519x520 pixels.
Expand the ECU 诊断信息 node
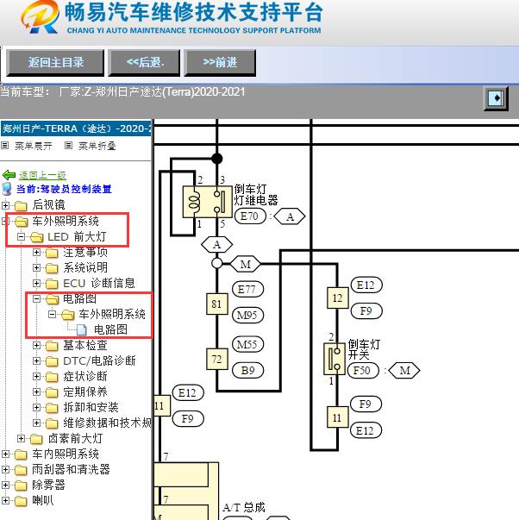pos(36,283)
